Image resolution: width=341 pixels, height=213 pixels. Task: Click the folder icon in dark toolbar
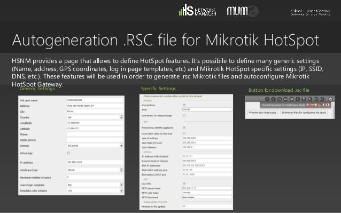(292, 99)
